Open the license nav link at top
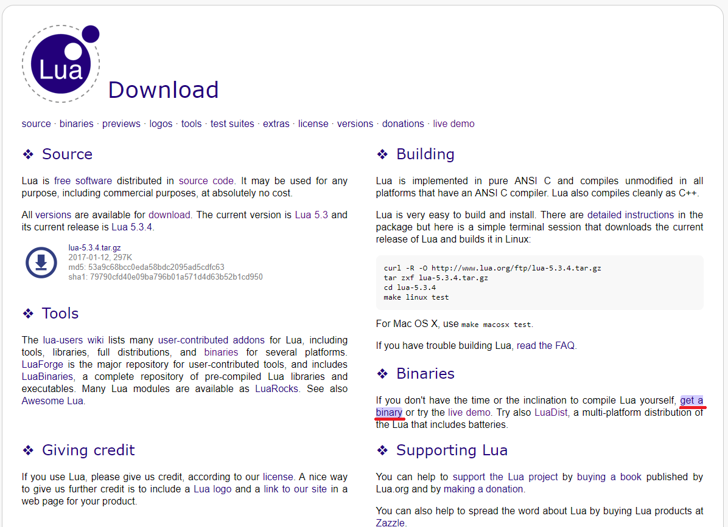 tap(313, 124)
